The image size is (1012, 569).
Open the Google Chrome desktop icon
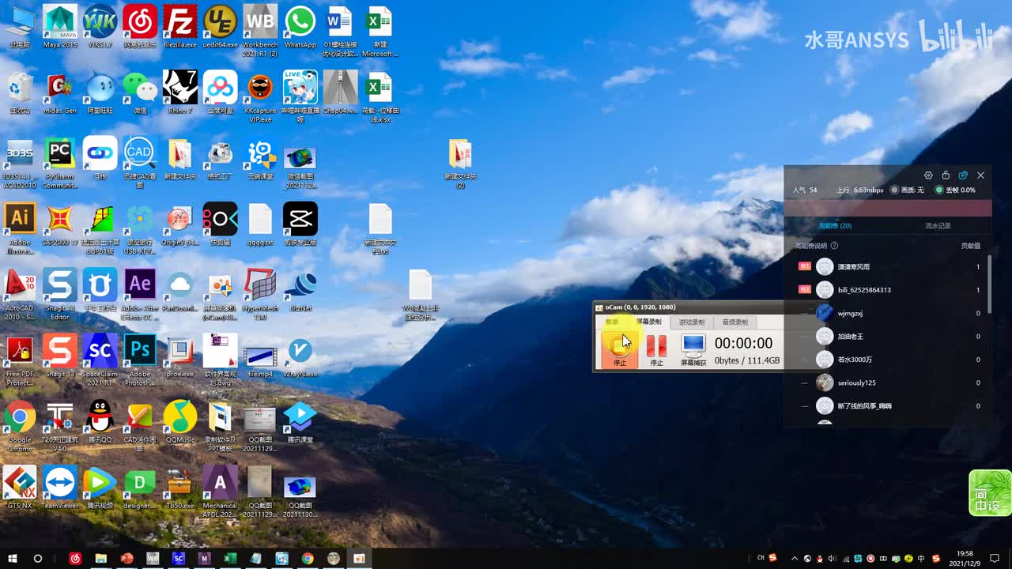(20, 425)
